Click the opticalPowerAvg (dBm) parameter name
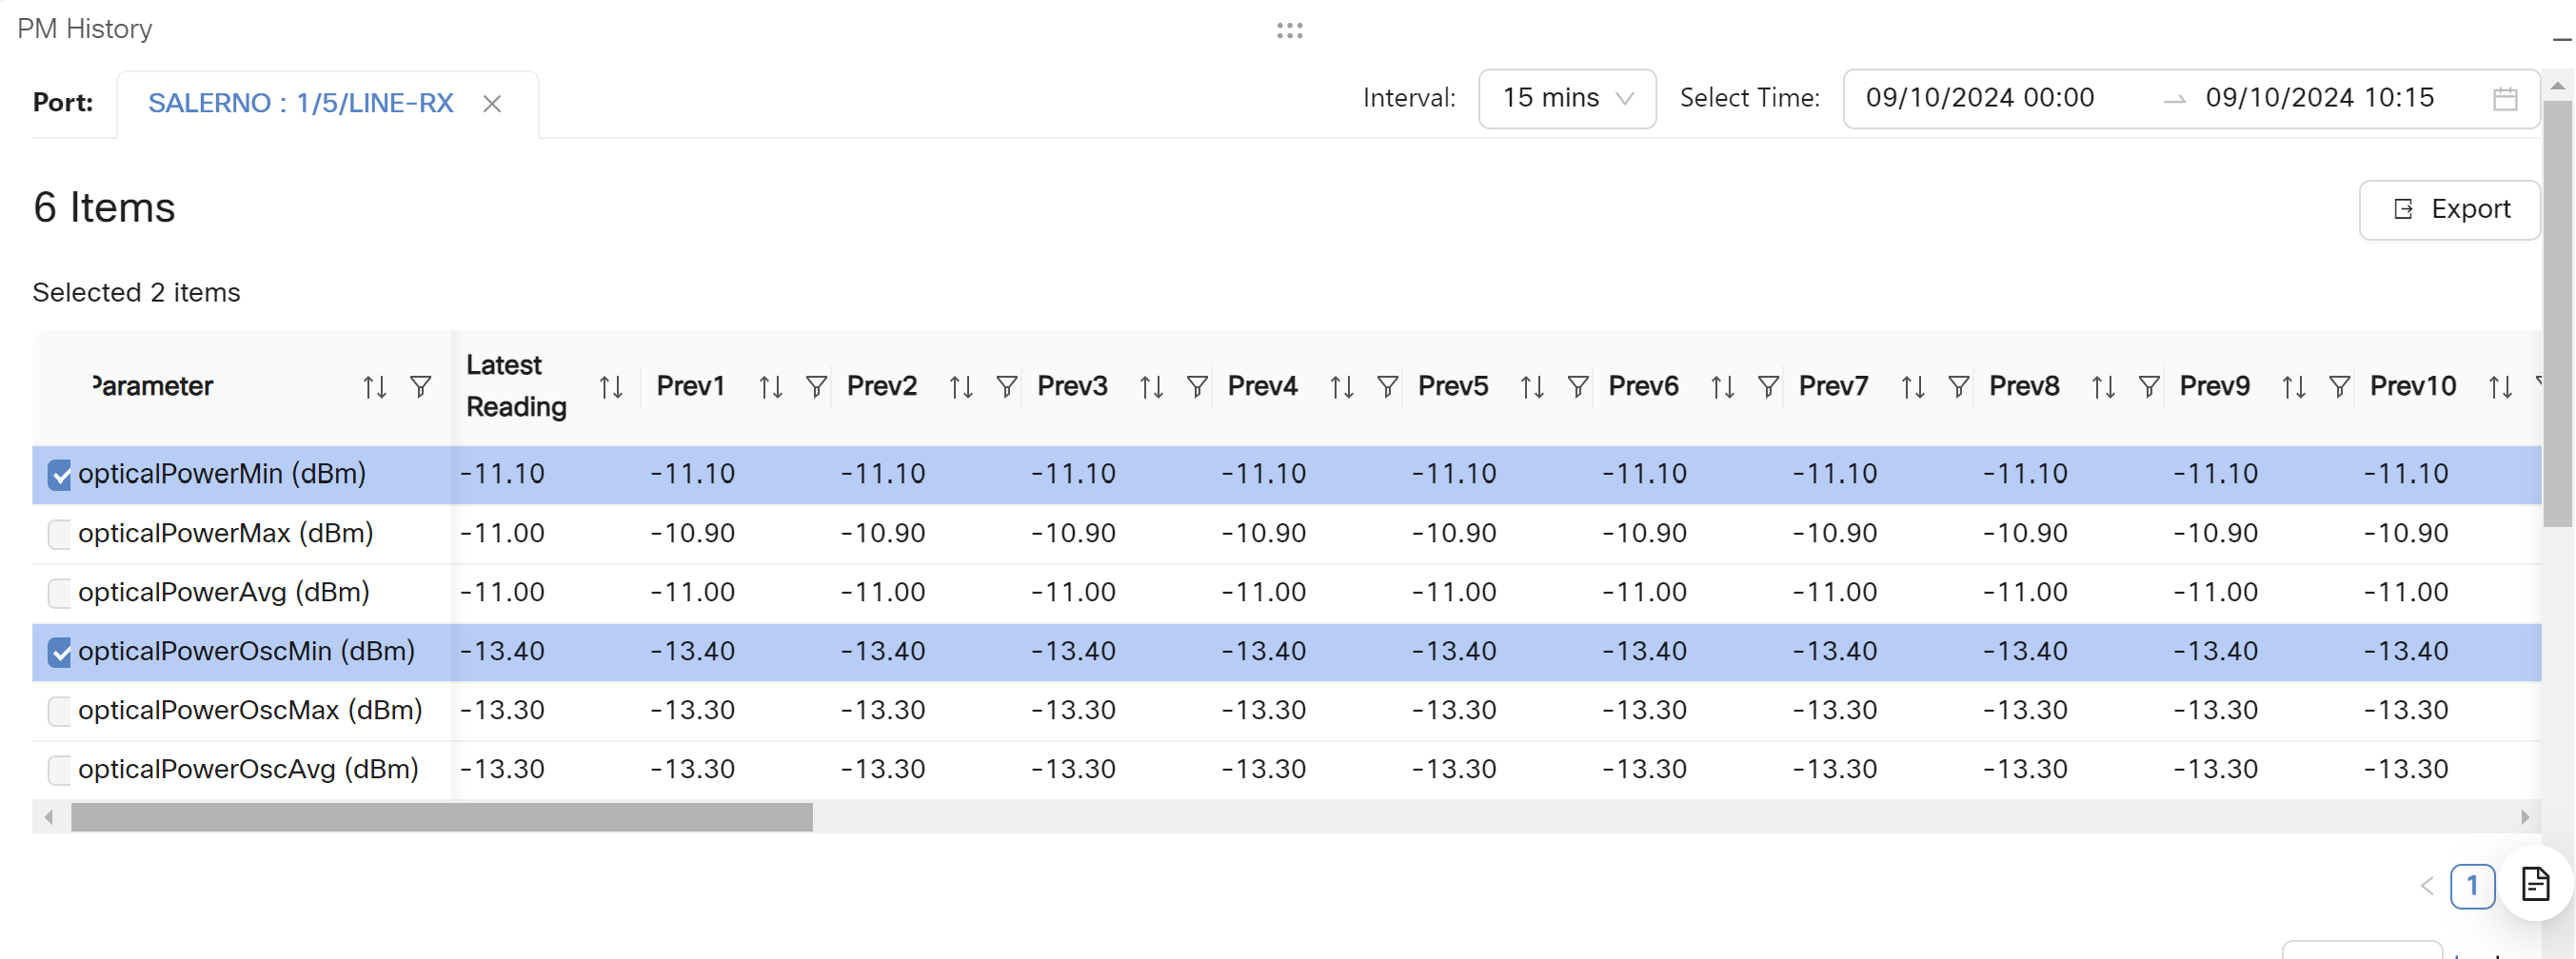2576x959 pixels. coord(224,593)
